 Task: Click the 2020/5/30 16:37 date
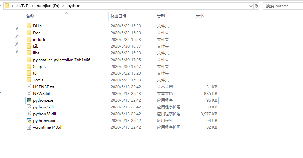pyautogui.click(x=125, y=46)
